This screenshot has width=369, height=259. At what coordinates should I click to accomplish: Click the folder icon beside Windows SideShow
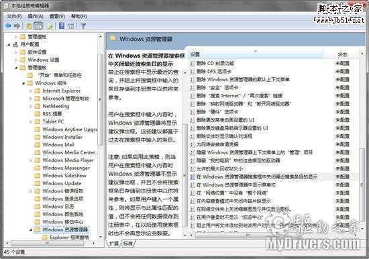tap(37, 176)
